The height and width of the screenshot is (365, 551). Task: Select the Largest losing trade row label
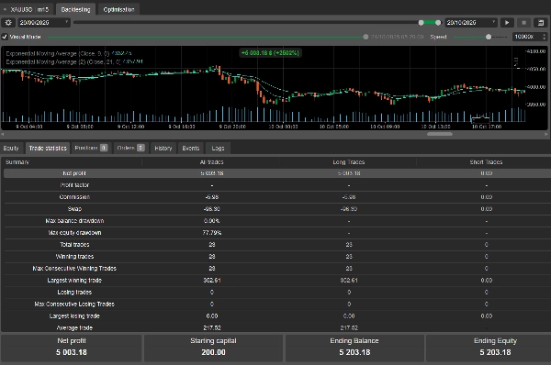click(x=74, y=316)
